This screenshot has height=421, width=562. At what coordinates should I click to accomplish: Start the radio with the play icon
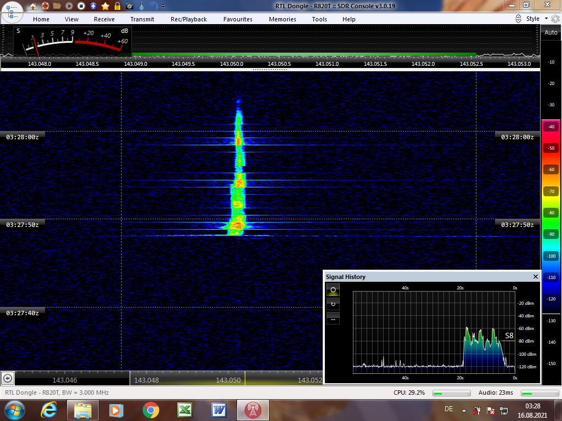click(69, 6)
